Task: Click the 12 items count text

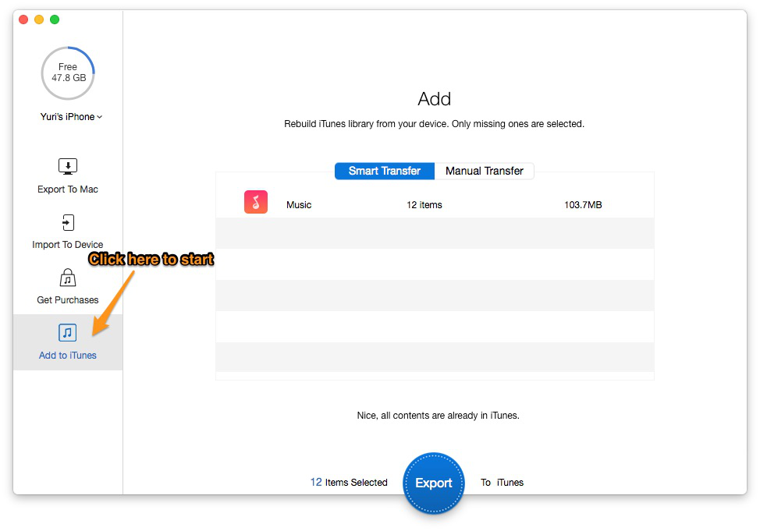Action: [x=424, y=205]
